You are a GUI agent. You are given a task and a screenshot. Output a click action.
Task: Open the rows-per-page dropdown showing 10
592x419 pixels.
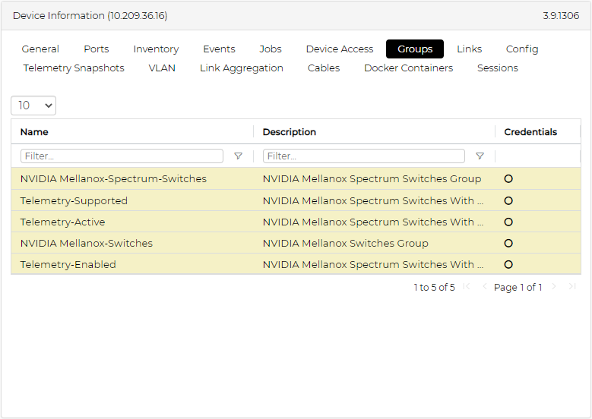(33, 106)
